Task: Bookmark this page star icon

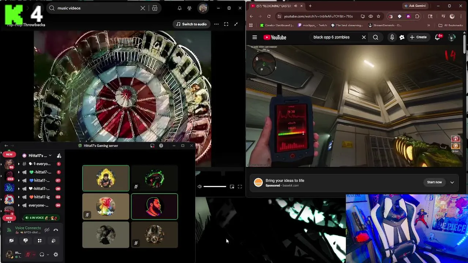Action: [378, 16]
